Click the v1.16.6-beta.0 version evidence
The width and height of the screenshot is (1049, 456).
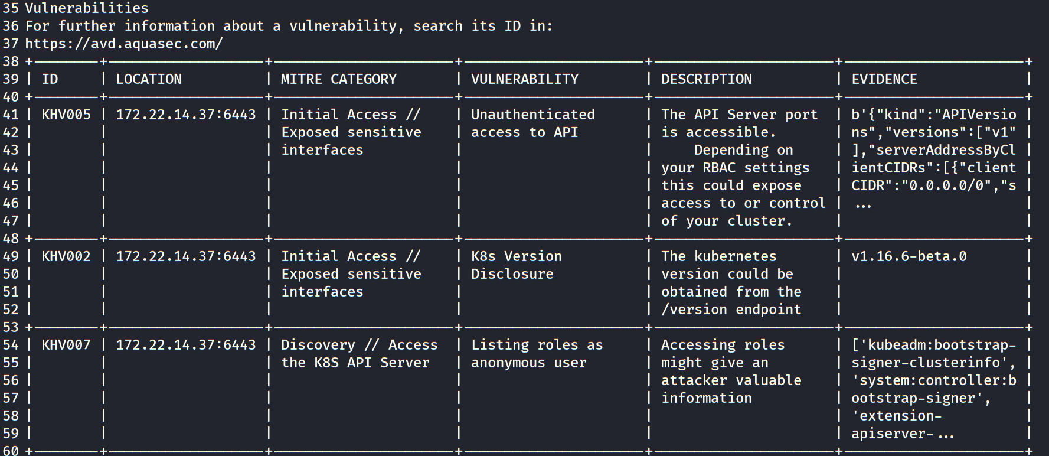coord(909,256)
